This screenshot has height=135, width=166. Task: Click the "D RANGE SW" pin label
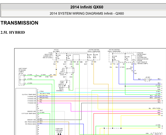point(32,97)
